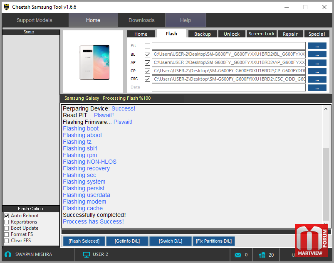
Task: Click the 'Processing Flash %100' status text
Action: click(x=127, y=98)
